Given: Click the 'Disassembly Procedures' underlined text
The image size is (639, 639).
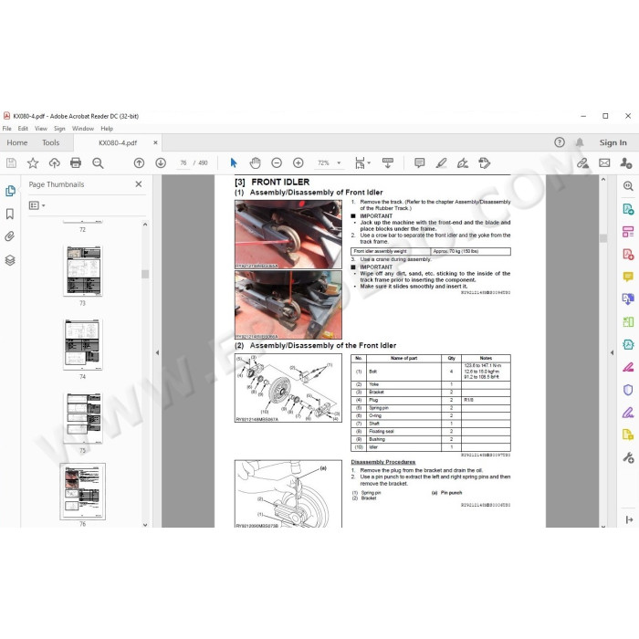Looking at the screenshot, I should pos(383,462).
